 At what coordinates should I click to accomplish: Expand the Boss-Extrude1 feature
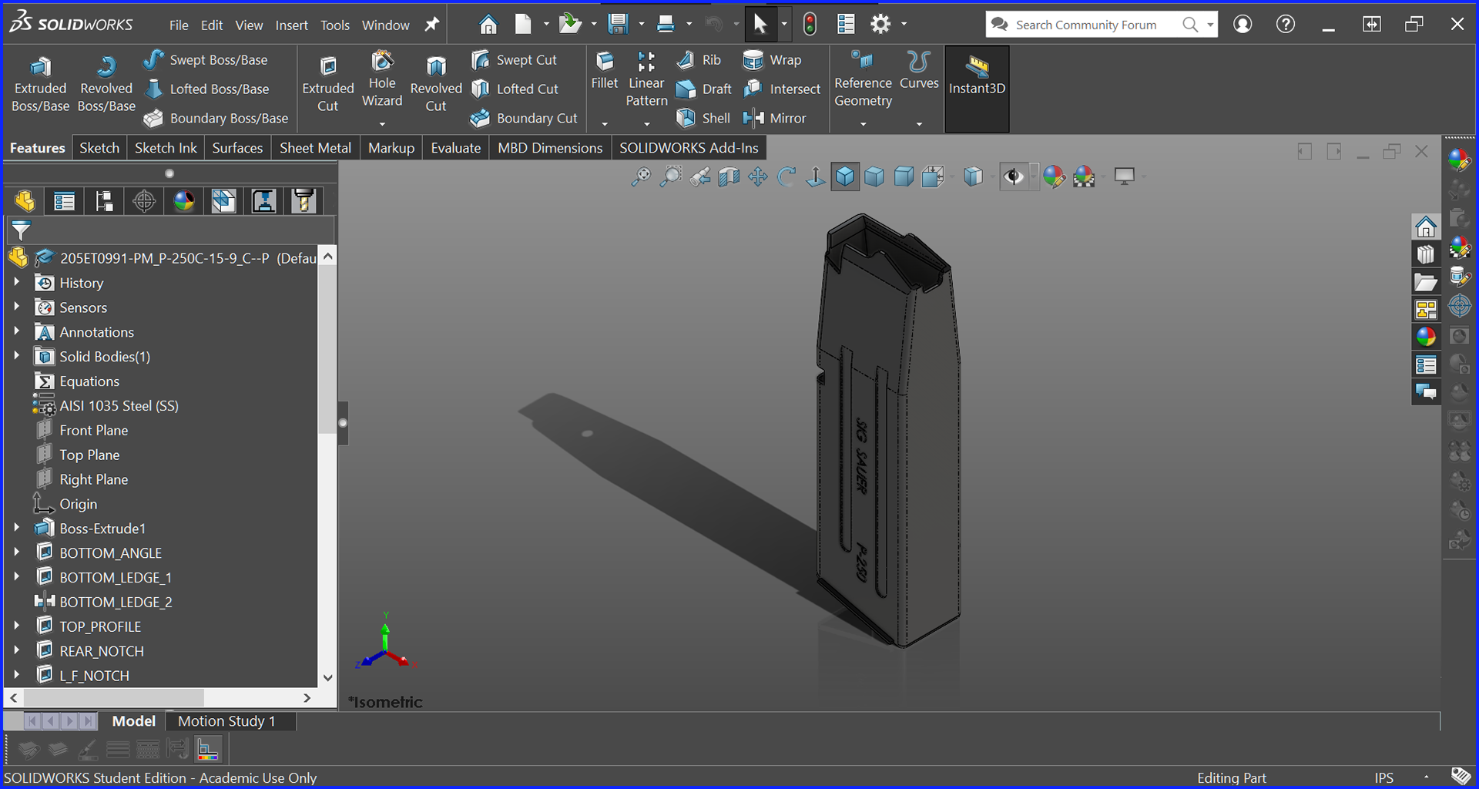click(x=16, y=529)
